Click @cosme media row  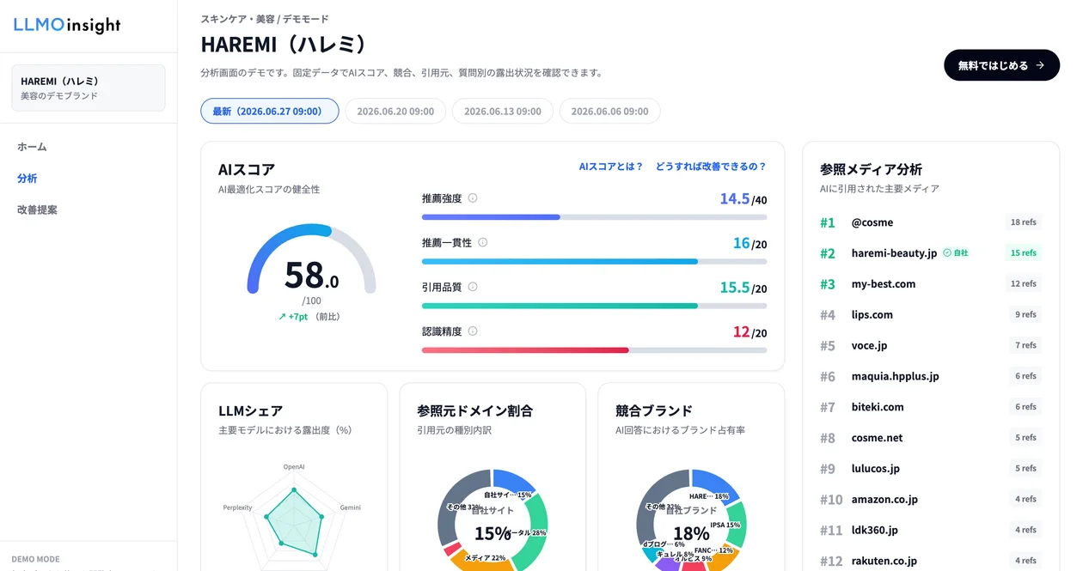[x=931, y=222]
